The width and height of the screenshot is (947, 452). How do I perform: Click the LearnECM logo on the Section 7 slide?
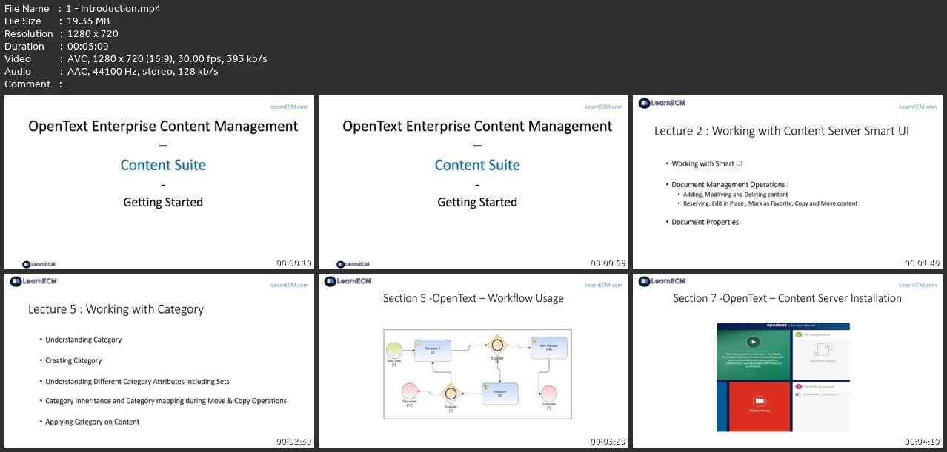(x=662, y=281)
